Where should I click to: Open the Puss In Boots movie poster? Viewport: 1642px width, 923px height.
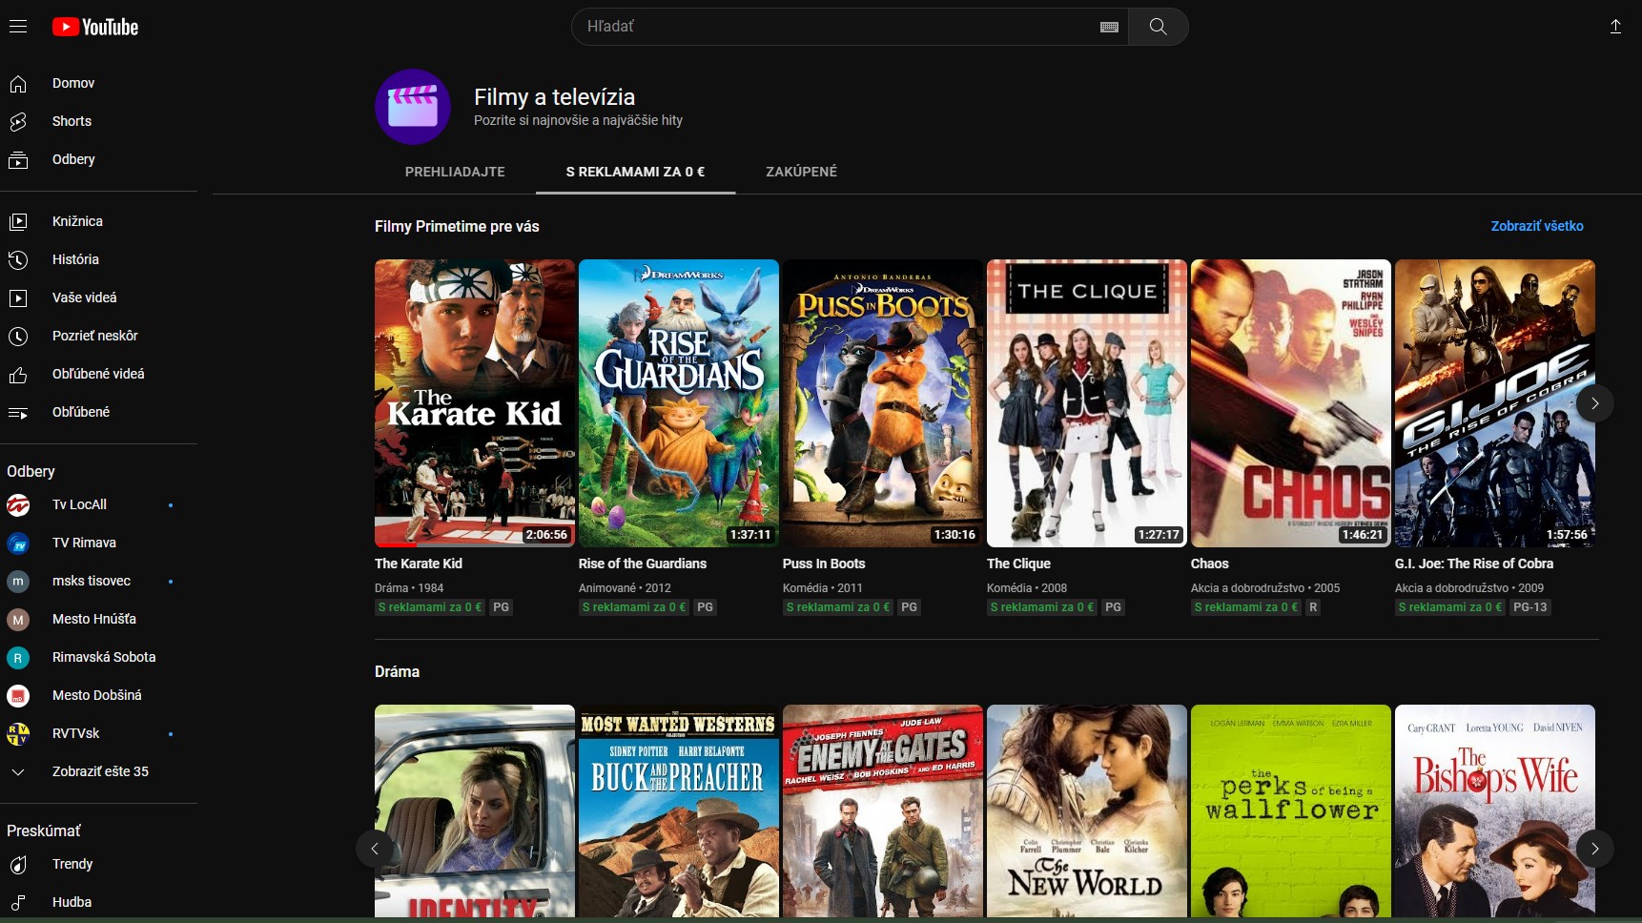(882, 402)
